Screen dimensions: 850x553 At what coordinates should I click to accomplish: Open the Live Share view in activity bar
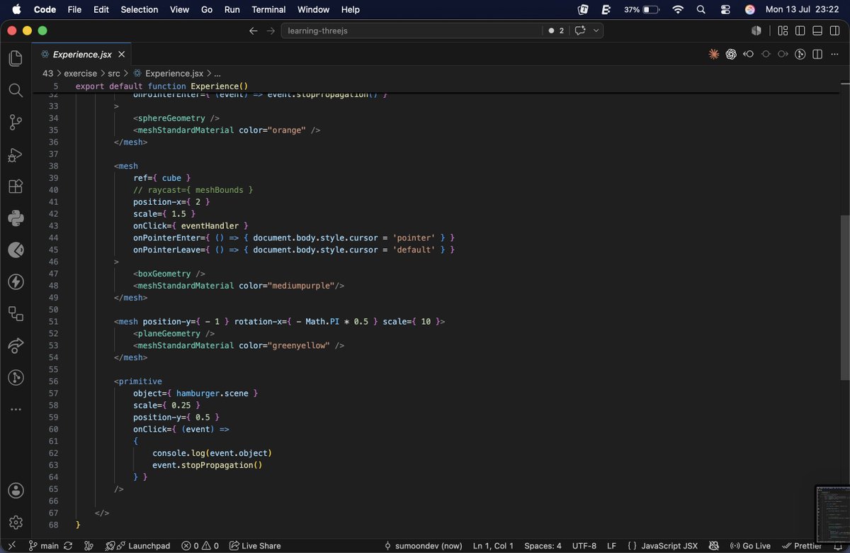(16, 345)
